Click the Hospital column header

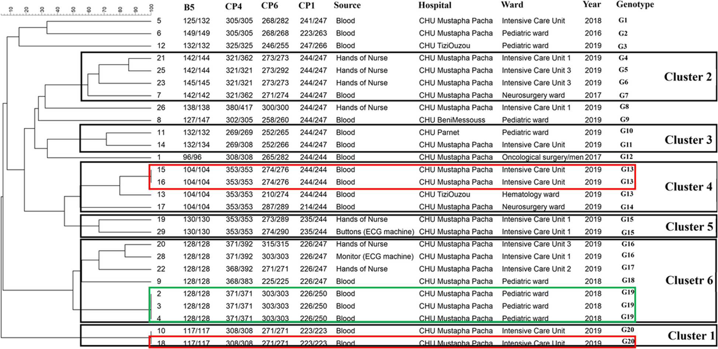(x=435, y=6)
